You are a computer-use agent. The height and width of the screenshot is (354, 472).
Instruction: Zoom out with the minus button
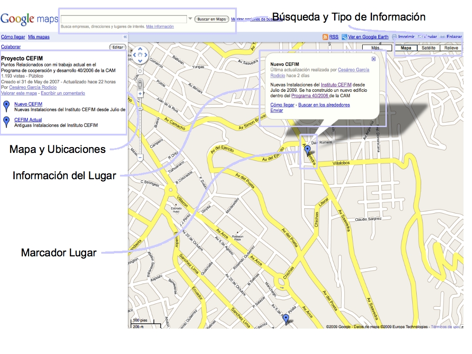coord(140,157)
